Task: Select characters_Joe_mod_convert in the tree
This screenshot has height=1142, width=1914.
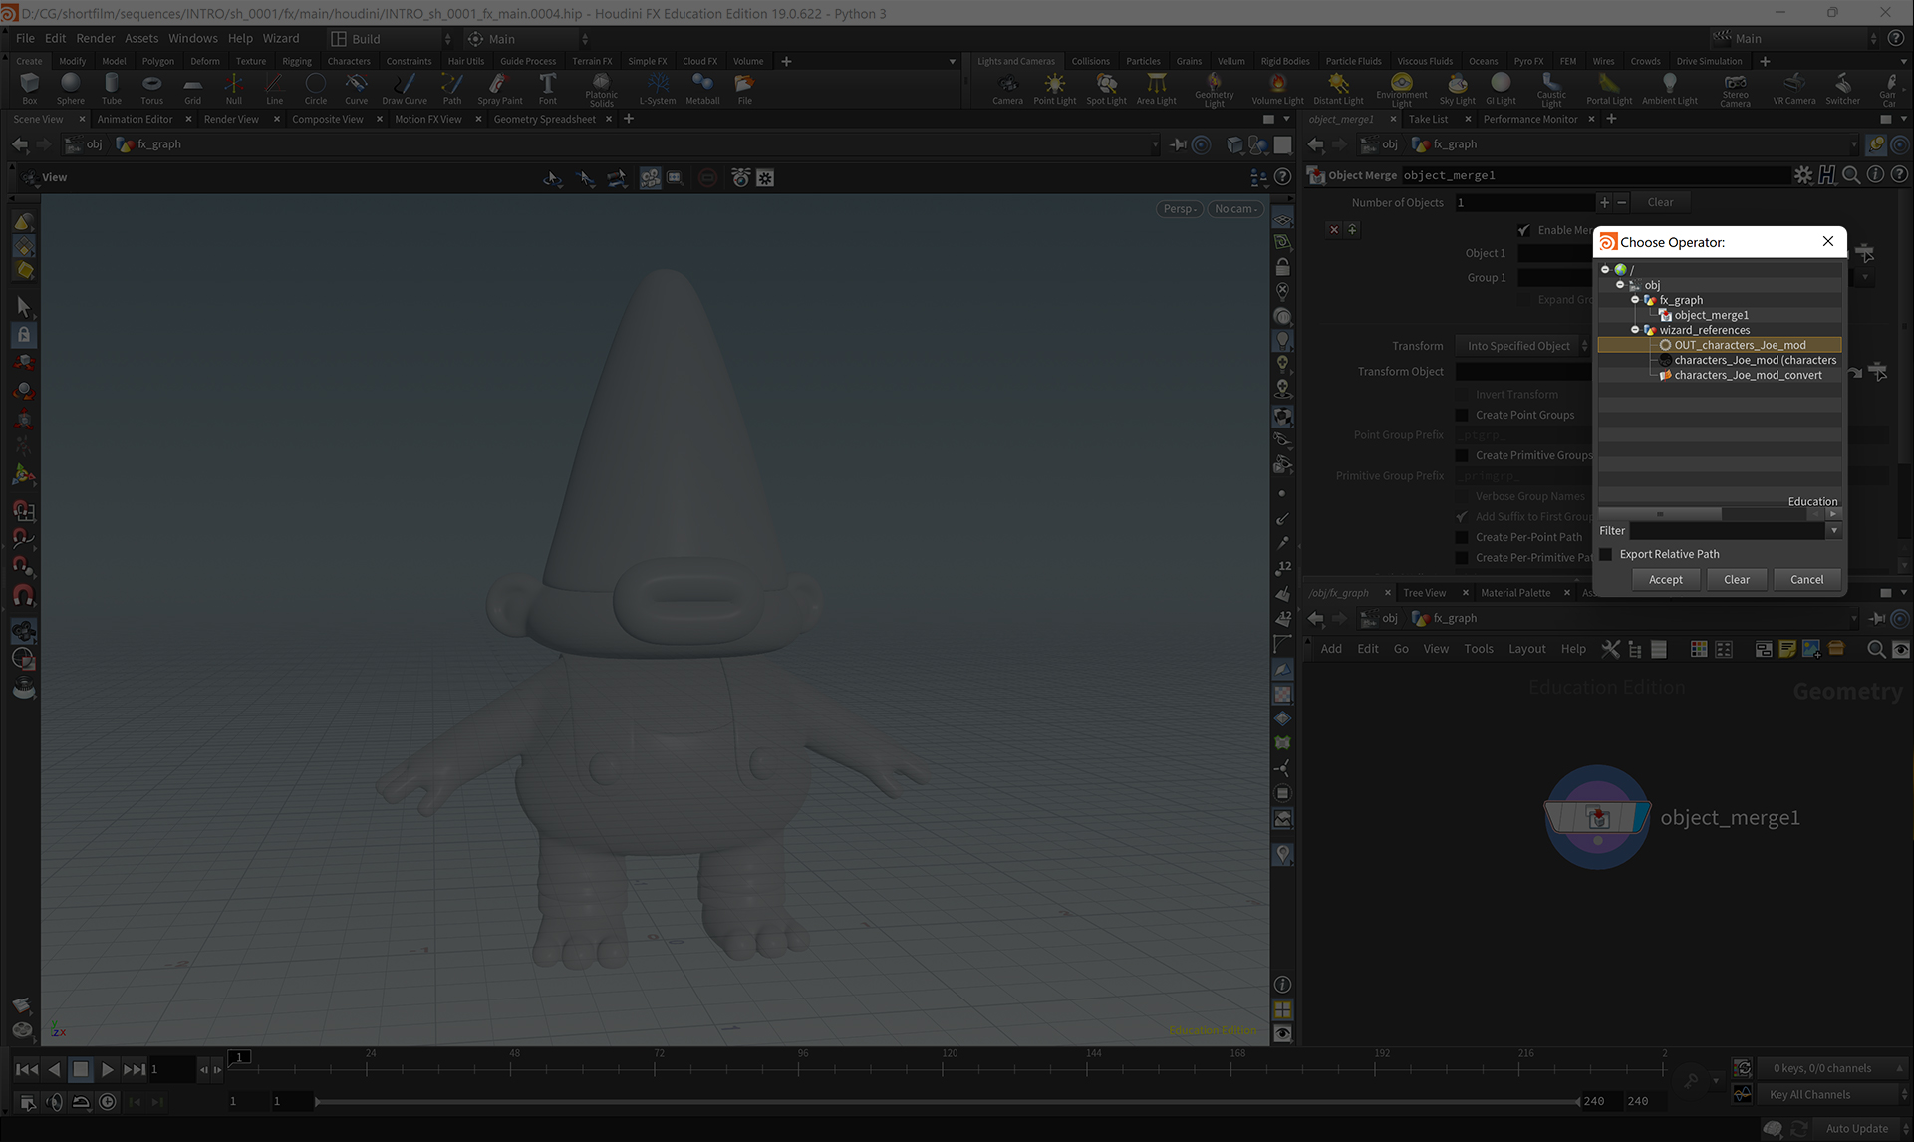Action: point(1748,375)
